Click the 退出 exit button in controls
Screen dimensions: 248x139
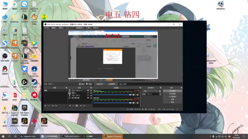pyautogui.click(x=172, y=102)
